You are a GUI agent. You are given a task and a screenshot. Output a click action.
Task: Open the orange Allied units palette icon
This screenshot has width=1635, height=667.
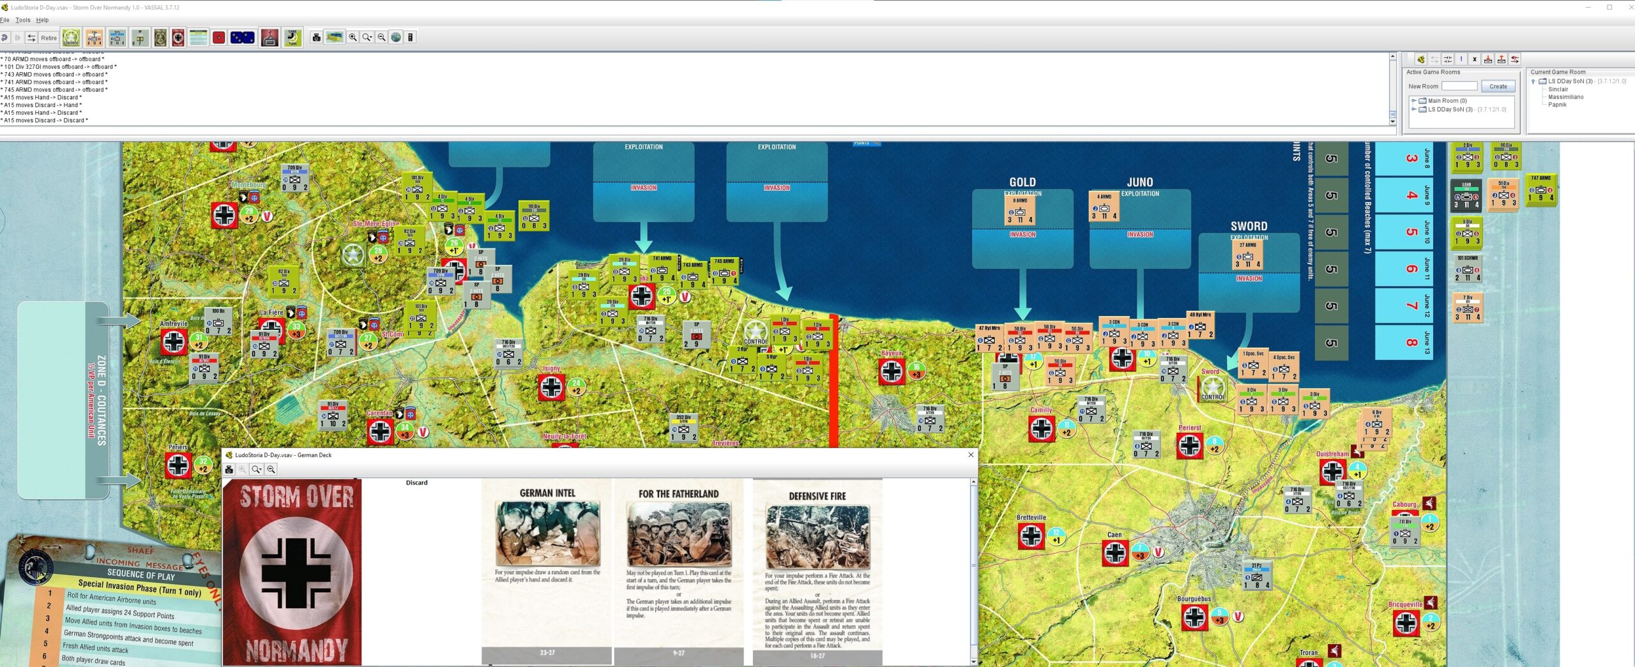(x=94, y=38)
